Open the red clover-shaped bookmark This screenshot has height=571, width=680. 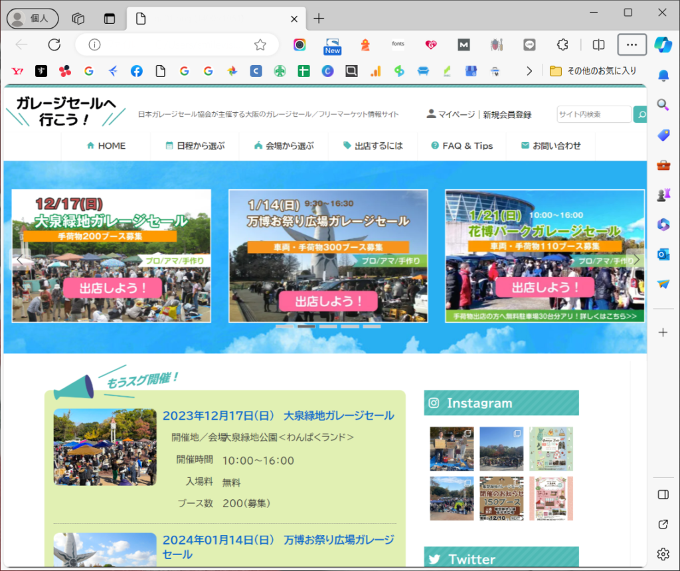click(65, 71)
